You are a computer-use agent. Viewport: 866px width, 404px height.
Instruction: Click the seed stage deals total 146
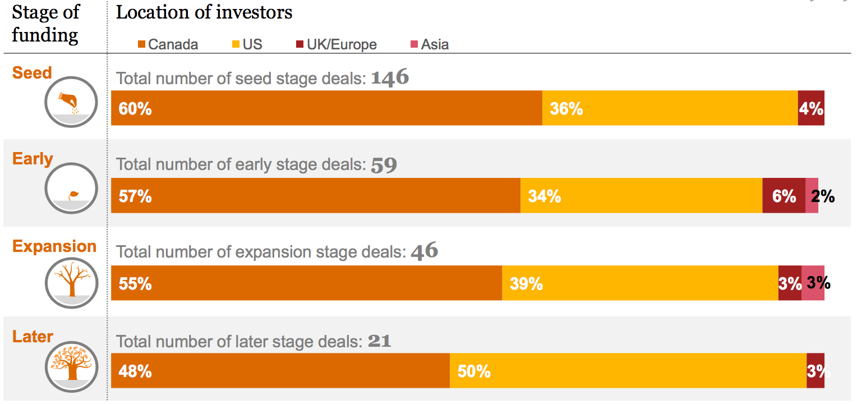click(x=390, y=78)
